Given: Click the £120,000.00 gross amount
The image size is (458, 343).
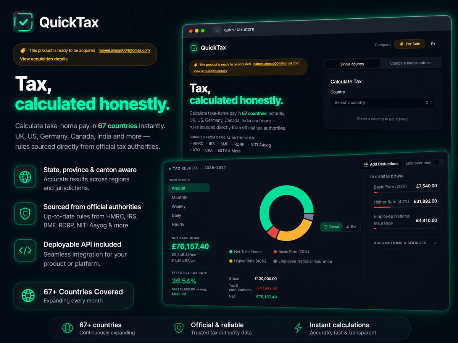Looking at the screenshot, I should pyautogui.click(x=266, y=279).
